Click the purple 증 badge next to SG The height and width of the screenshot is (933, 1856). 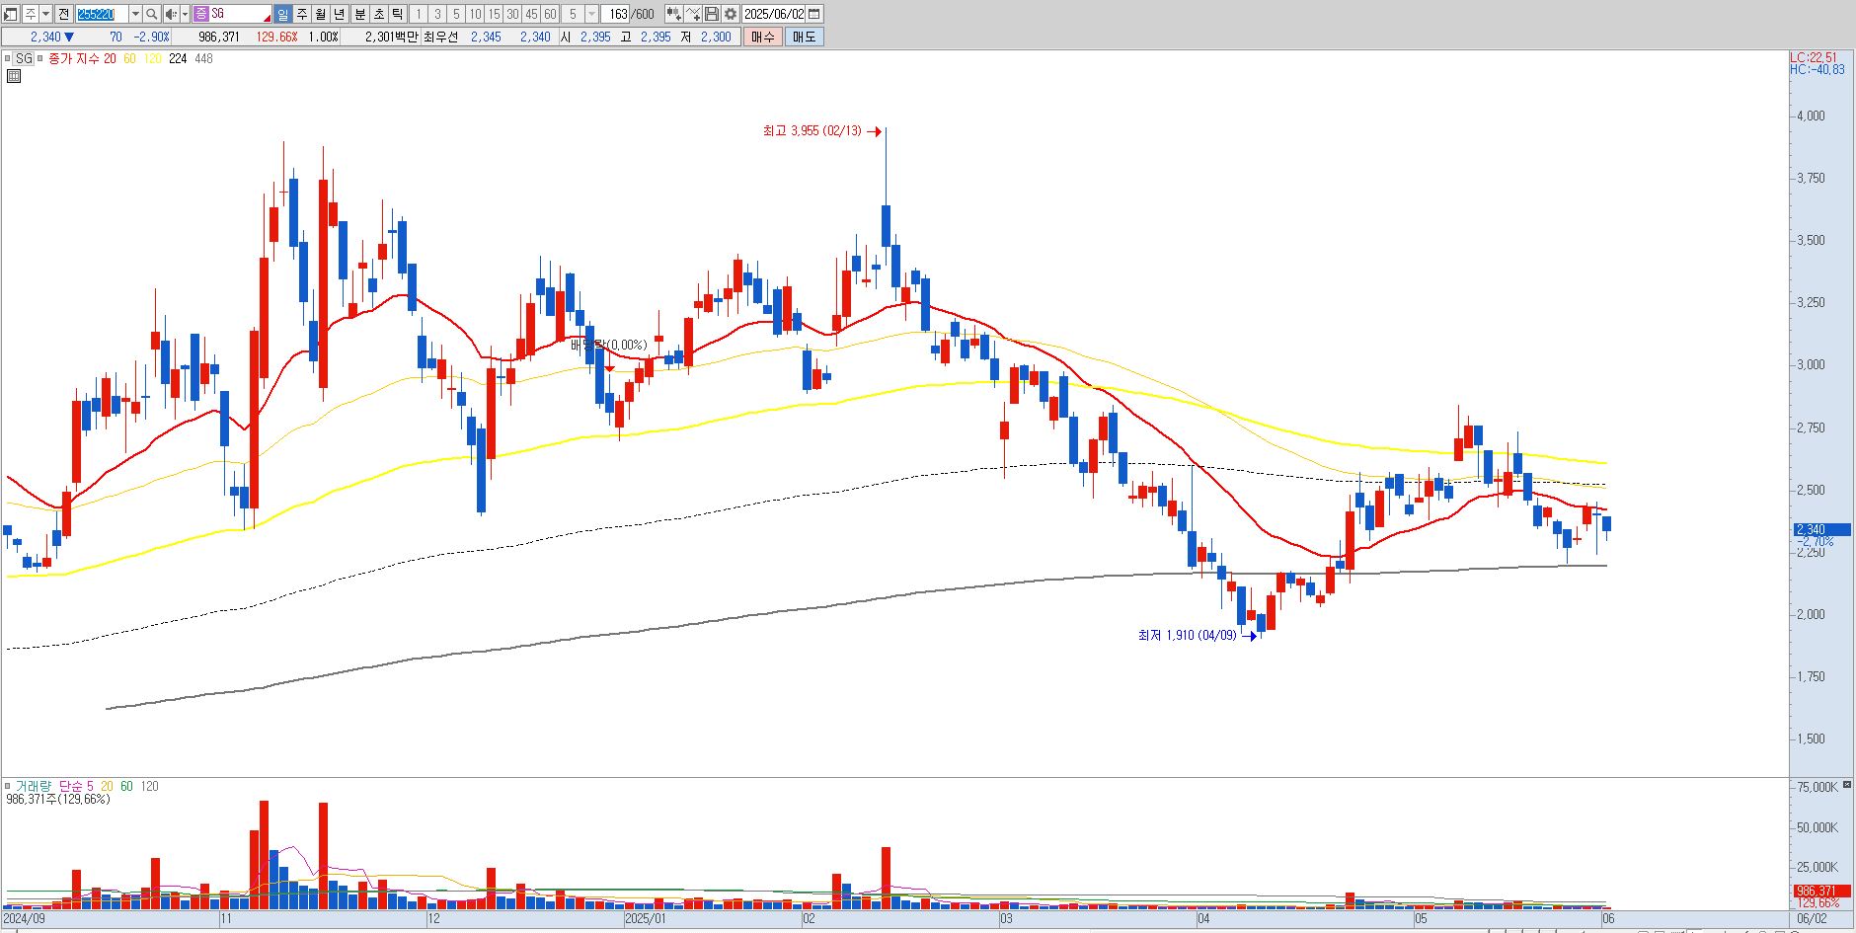pos(201,14)
